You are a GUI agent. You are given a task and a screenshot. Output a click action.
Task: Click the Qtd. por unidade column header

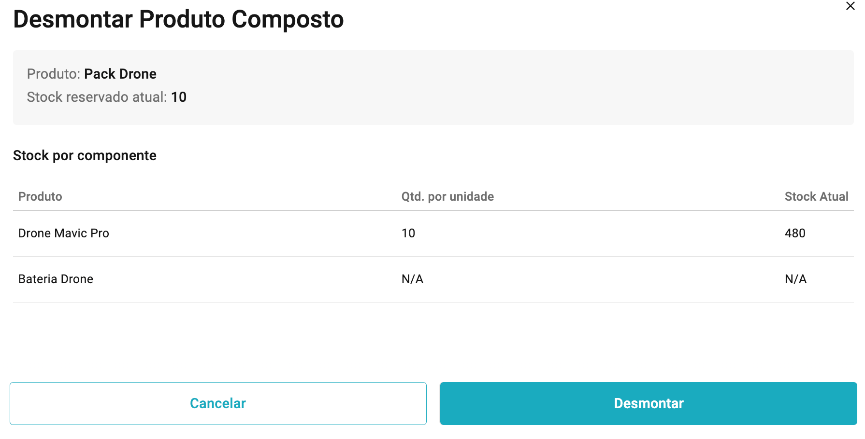447,196
